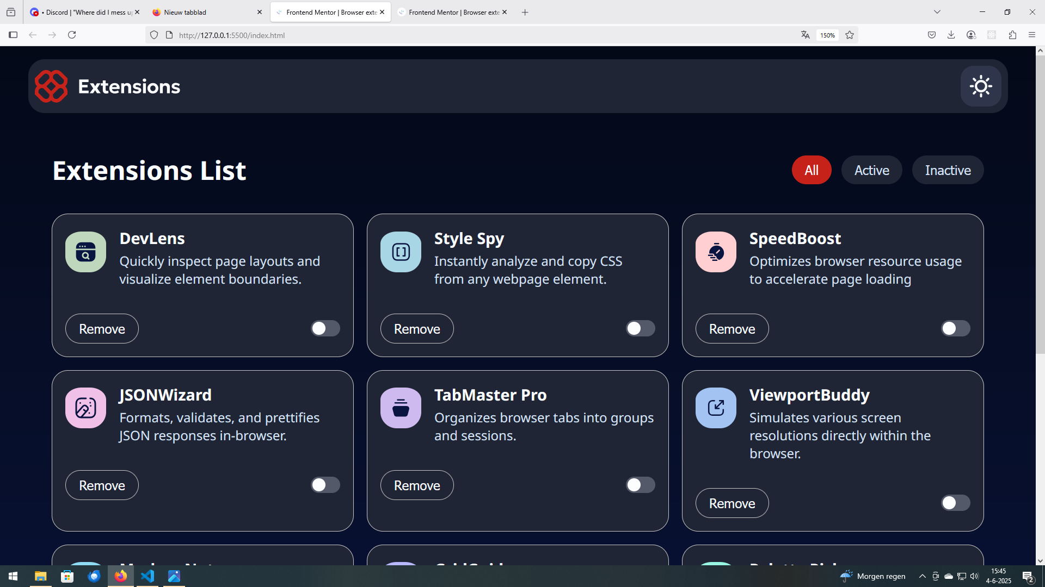The image size is (1045, 587).
Task: Click the 150% zoom level indicator
Action: (827, 35)
